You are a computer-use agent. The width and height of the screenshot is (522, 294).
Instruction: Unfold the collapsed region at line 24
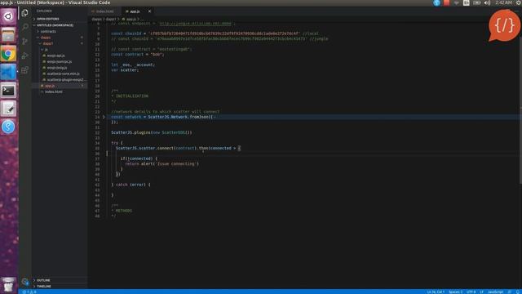[104, 117]
